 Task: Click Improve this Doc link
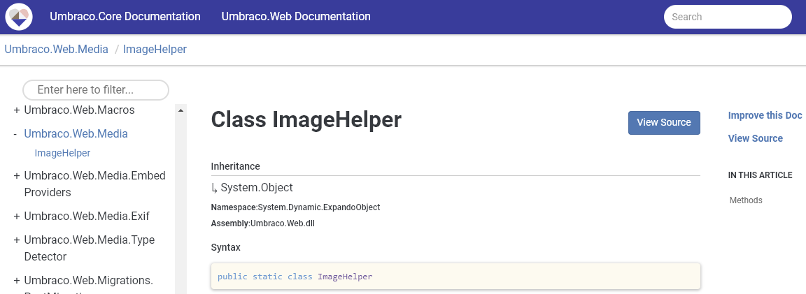(765, 115)
